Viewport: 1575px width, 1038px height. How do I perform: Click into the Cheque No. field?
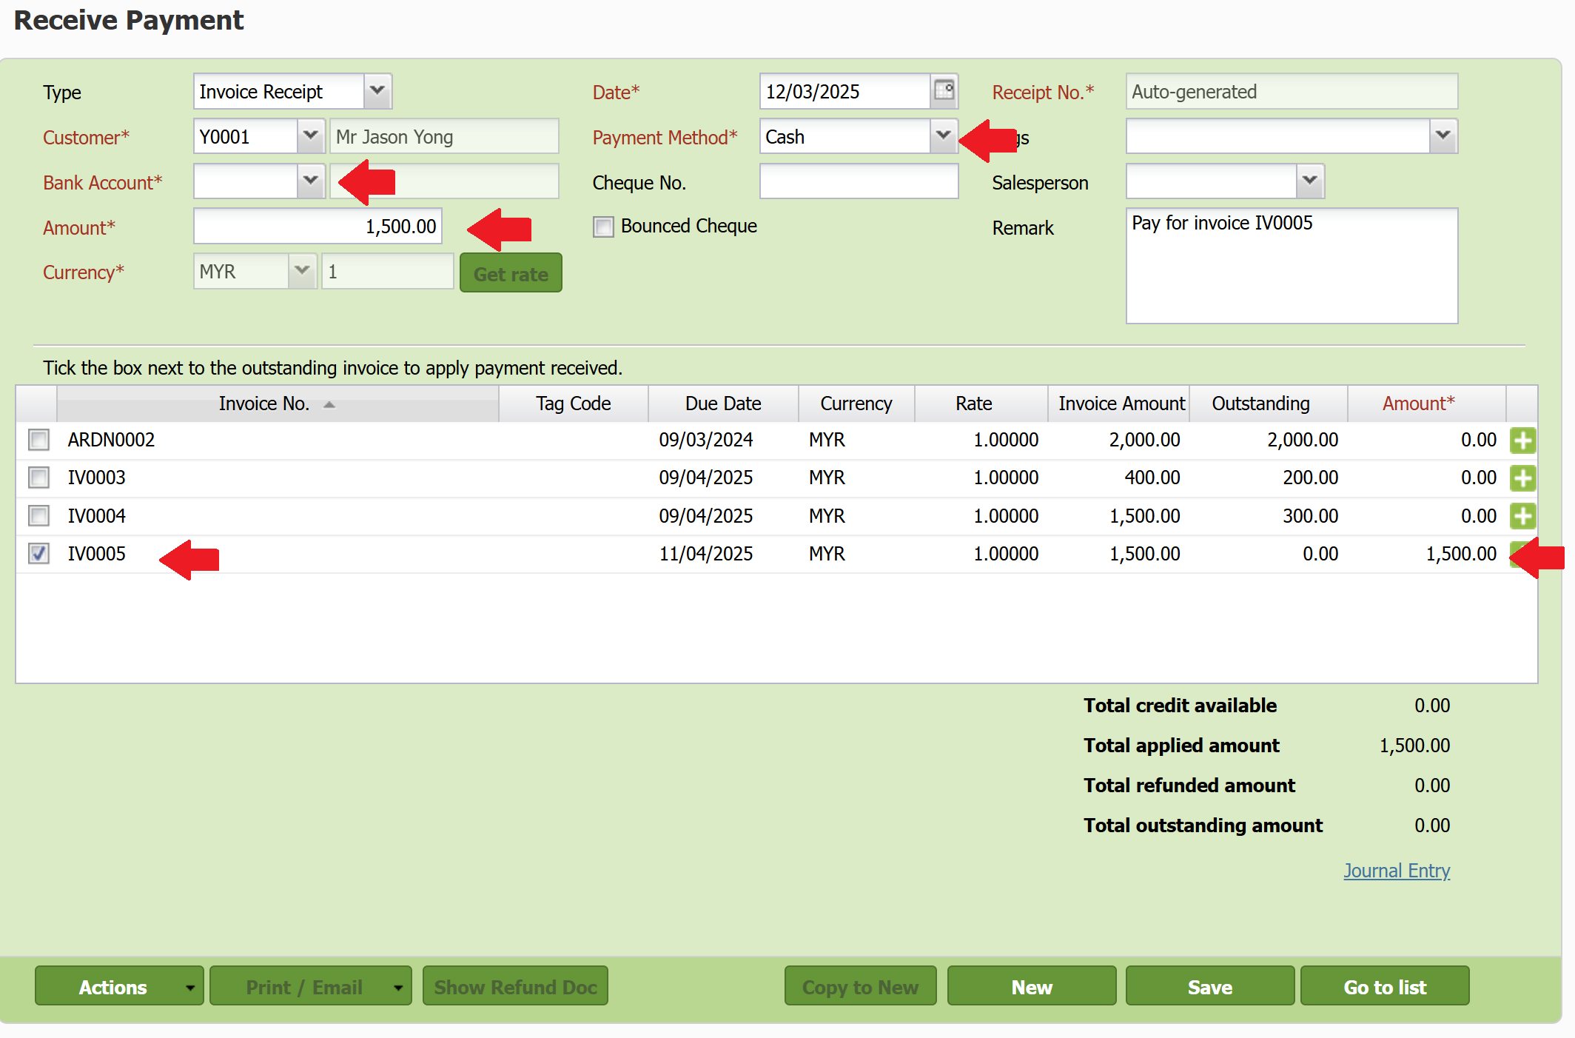(x=859, y=181)
